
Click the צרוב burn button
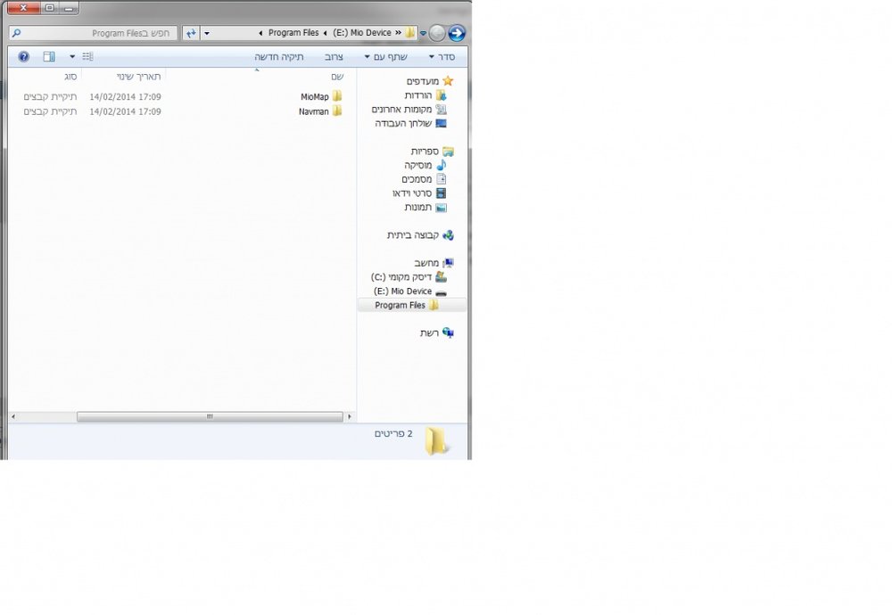334,57
